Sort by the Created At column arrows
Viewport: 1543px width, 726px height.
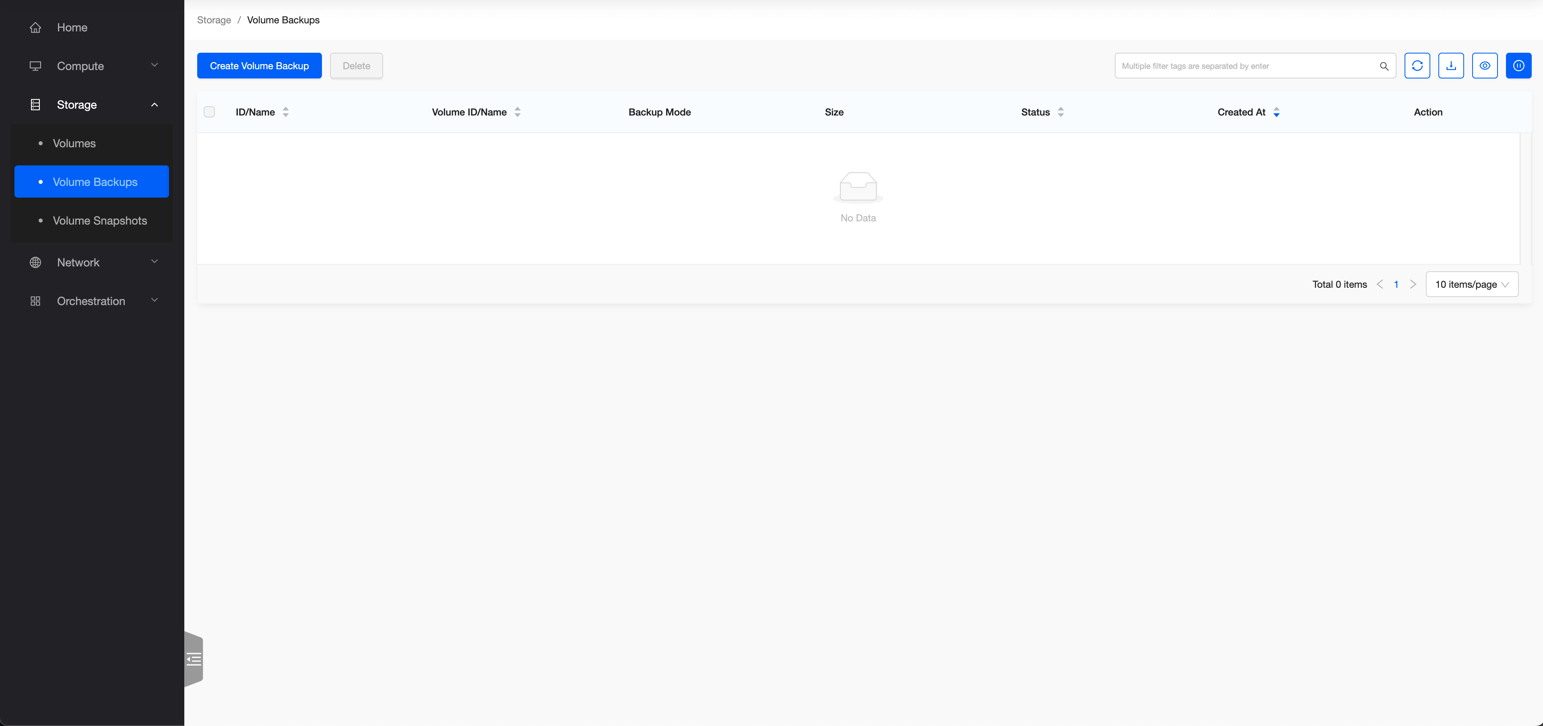(1276, 112)
